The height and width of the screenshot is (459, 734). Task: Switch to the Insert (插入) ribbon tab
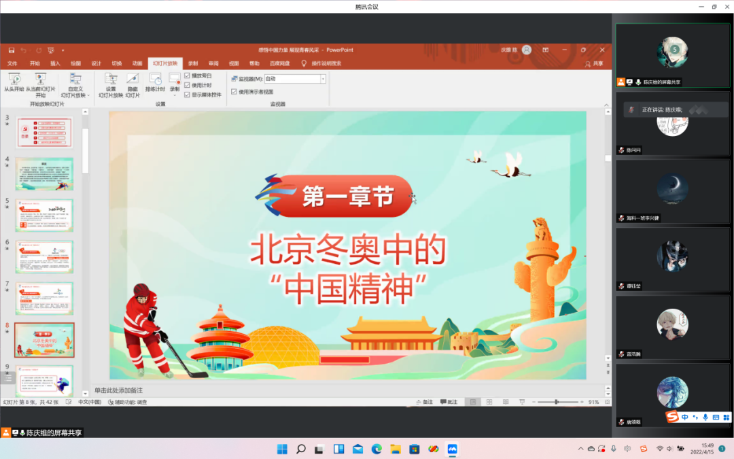[x=55, y=63]
